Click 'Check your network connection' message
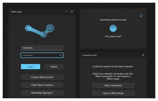 [113, 76]
